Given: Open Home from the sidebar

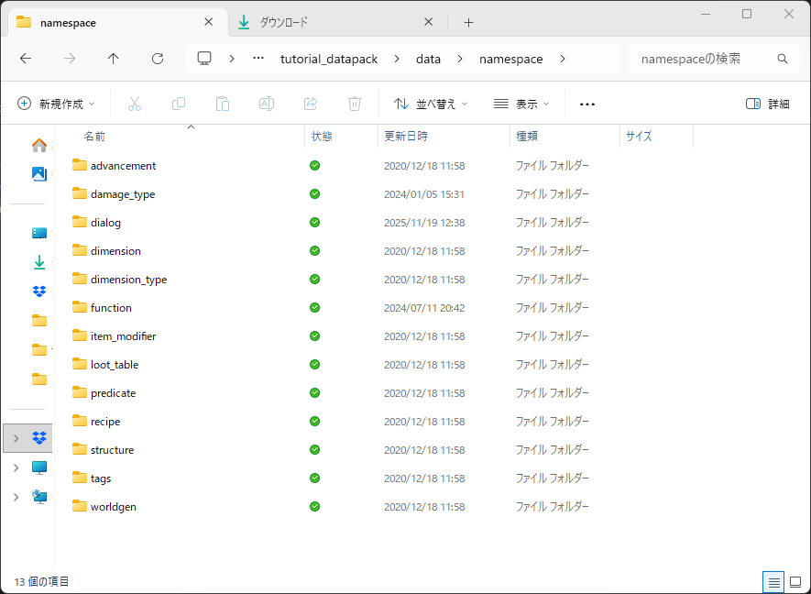Looking at the screenshot, I should click(38, 144).
